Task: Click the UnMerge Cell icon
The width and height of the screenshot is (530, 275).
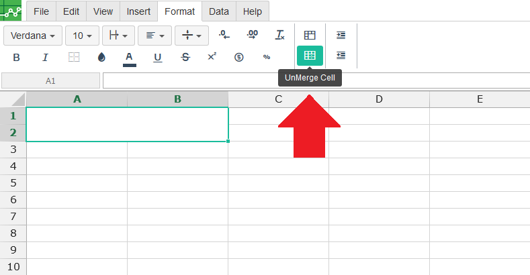Action: point(310,56)
